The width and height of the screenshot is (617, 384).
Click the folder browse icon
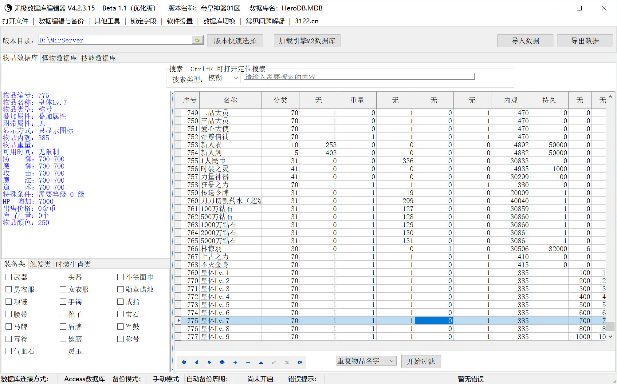(197, 40)
